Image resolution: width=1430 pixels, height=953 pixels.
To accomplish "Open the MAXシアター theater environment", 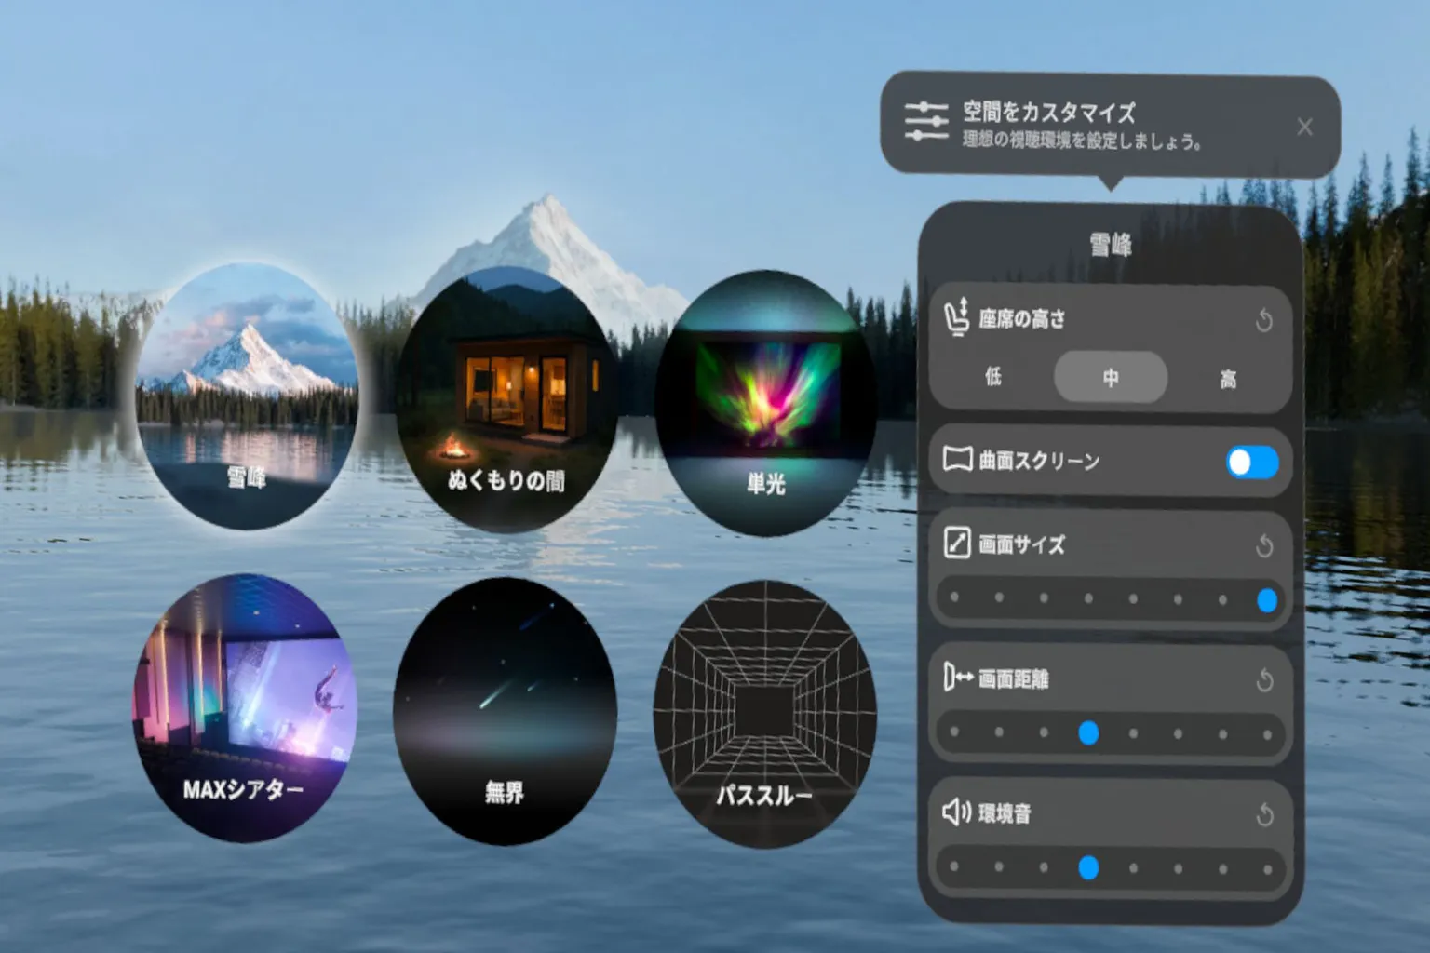I will tap(245, 708).
